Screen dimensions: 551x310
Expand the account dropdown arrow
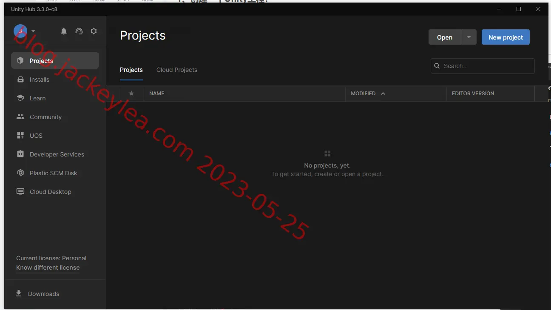[x=33, y=31]
